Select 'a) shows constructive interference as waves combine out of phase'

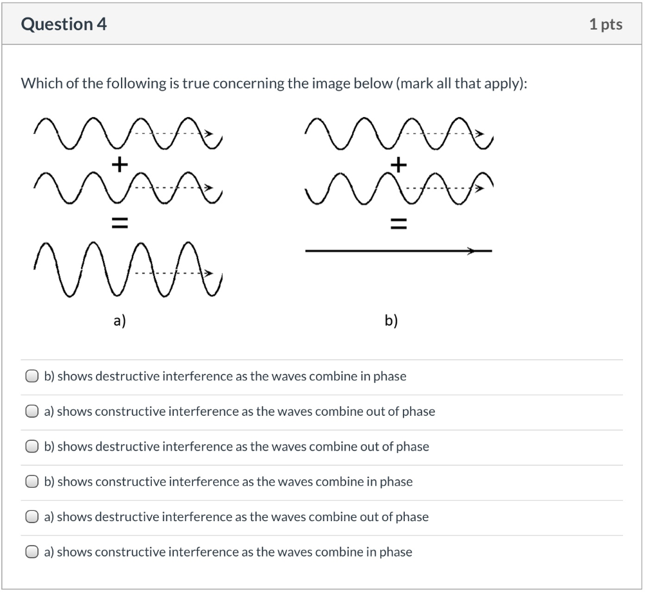pyautogui.click(x=32, y=411)
